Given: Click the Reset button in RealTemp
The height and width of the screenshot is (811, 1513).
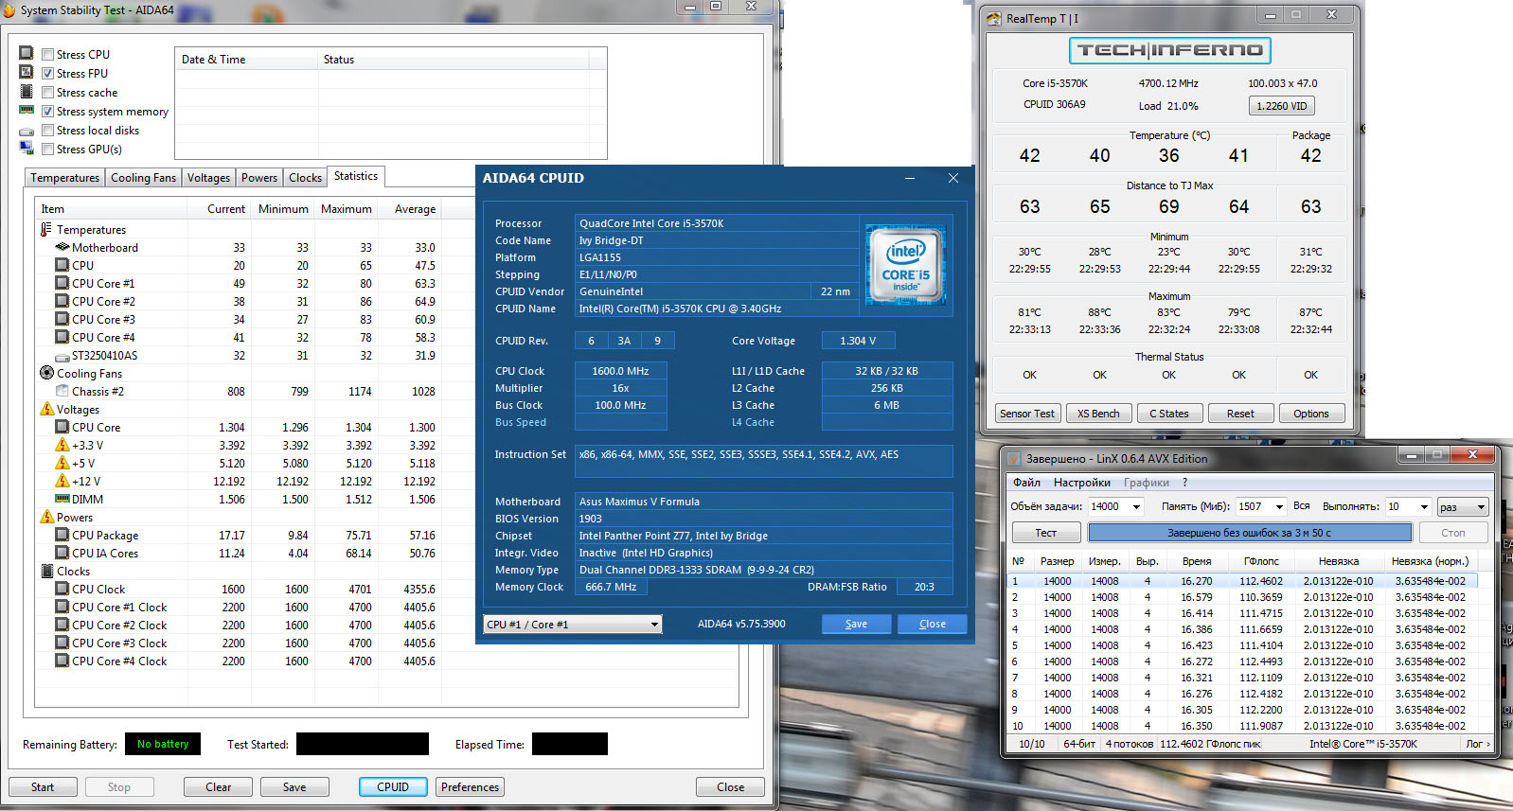Looking at the screenshot, I should pos(1240,414).
